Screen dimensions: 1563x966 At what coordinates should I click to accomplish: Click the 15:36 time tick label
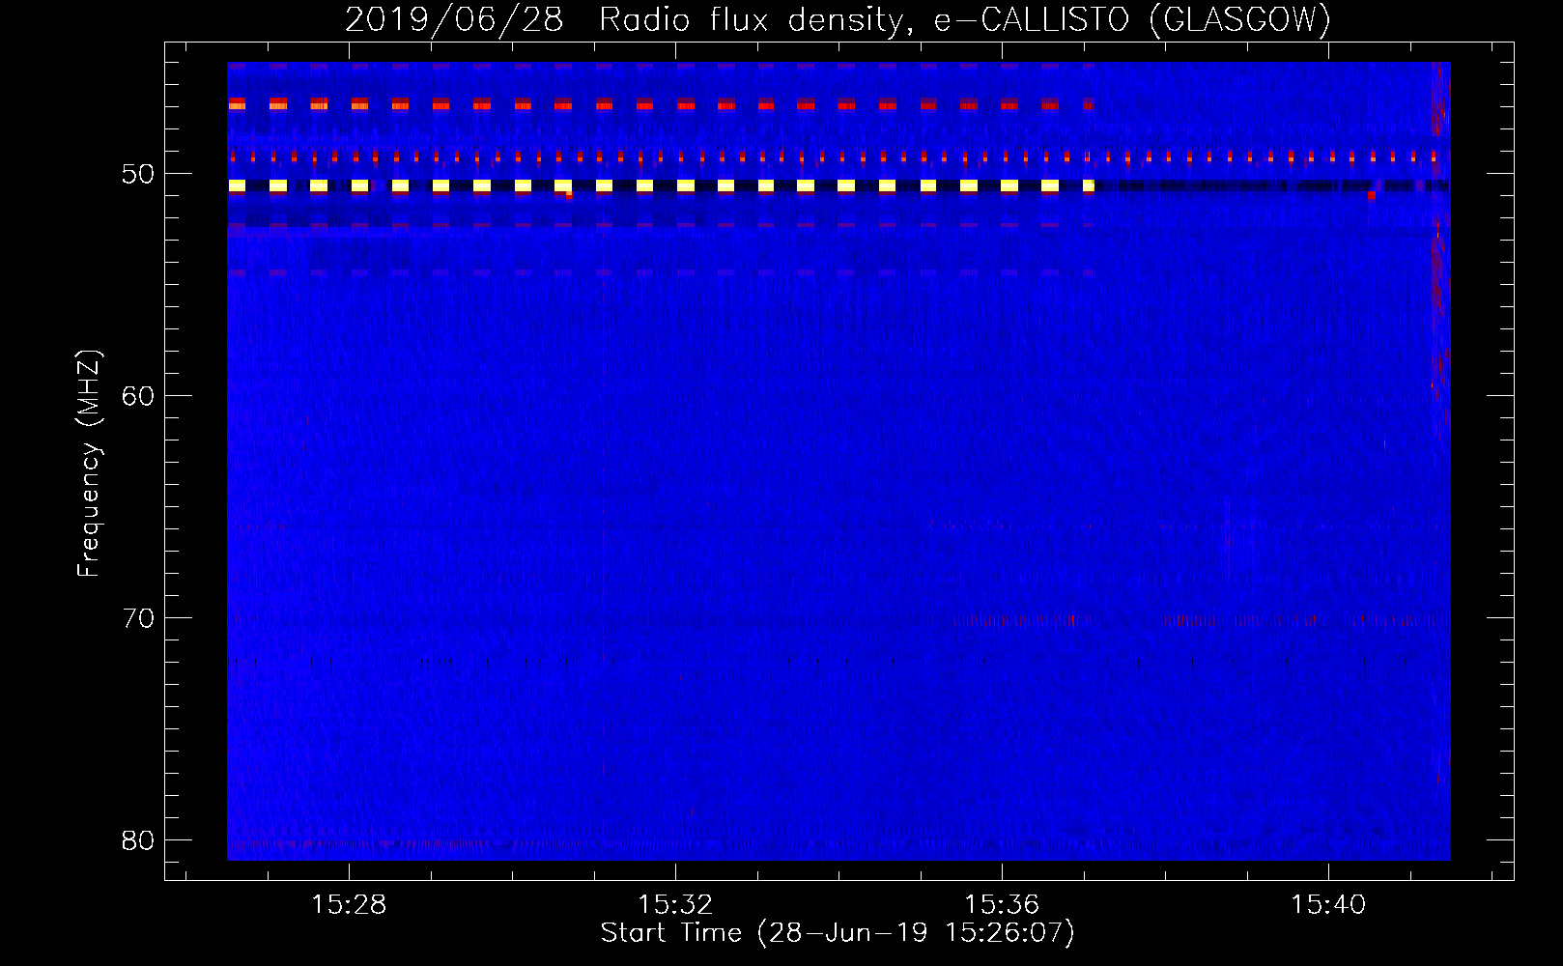click(1002, 904)
